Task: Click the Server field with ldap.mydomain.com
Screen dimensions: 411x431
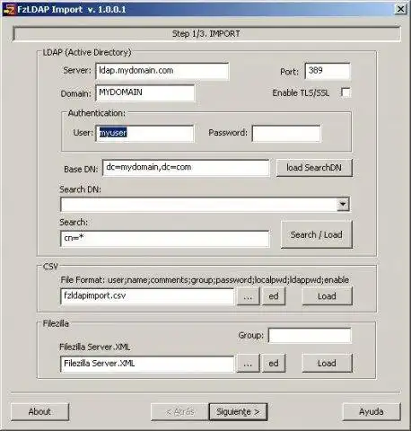Action: 162,71
